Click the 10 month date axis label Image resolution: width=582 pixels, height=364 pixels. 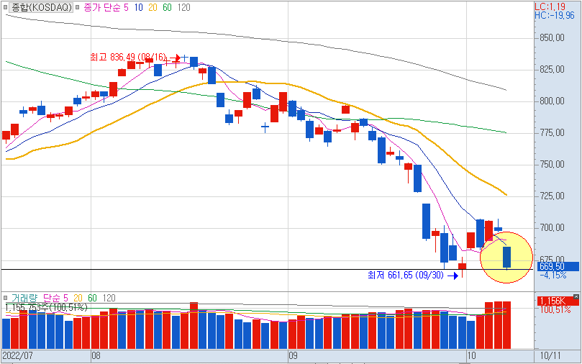click(471, 356)
